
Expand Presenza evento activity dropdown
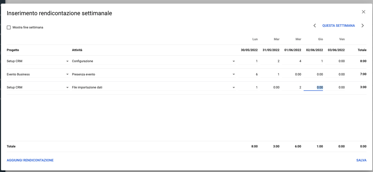pyautogui.click(x=233, y=74)
